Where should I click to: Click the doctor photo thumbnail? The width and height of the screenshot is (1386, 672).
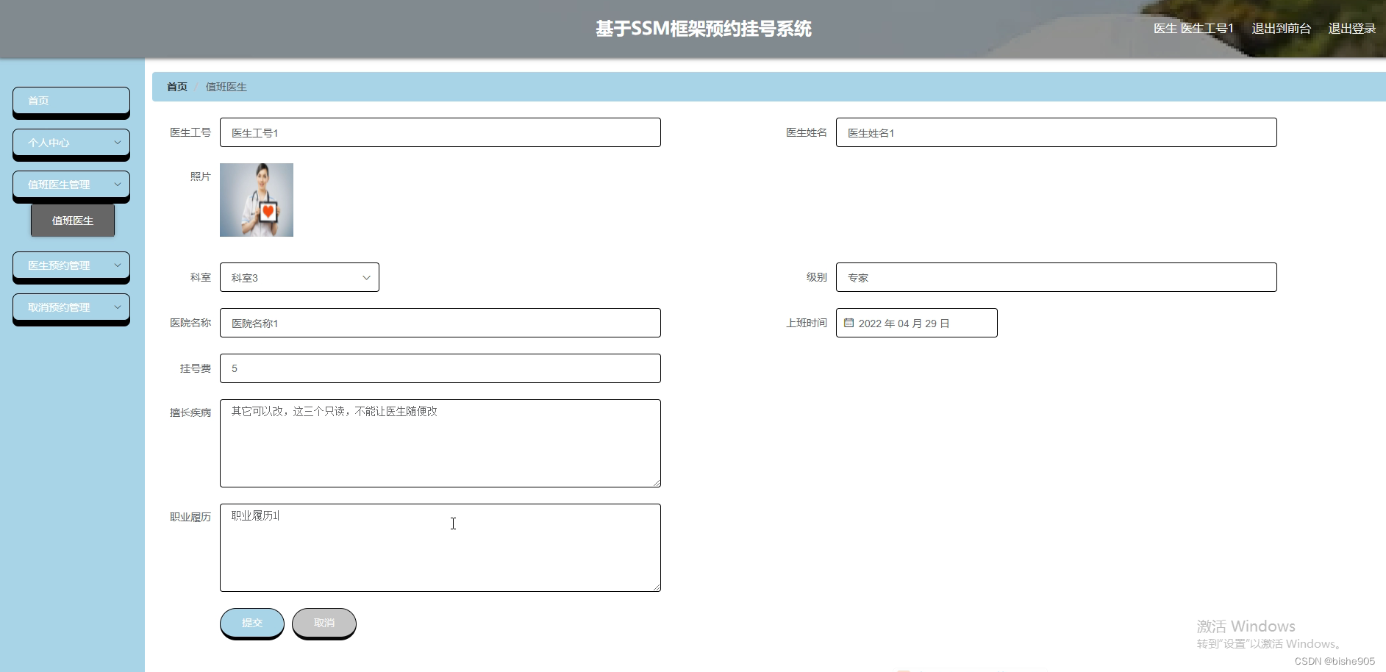[x=256, y=199]
